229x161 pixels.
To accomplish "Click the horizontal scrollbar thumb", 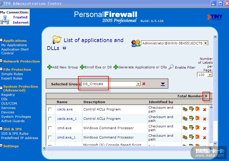I will [x=120, y=148].
